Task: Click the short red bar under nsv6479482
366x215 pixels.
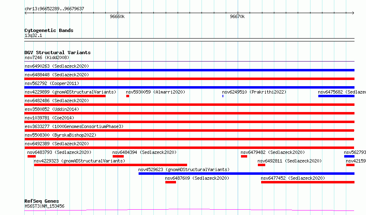Action: (x=244, y=156)
